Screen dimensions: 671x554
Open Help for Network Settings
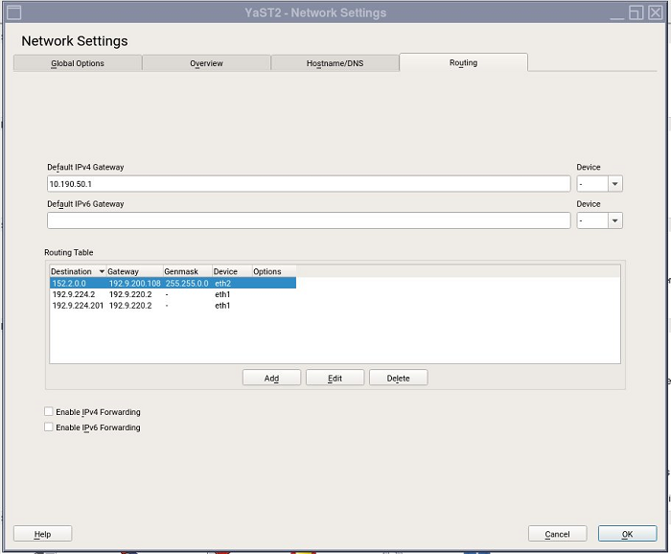coord(43,534)
